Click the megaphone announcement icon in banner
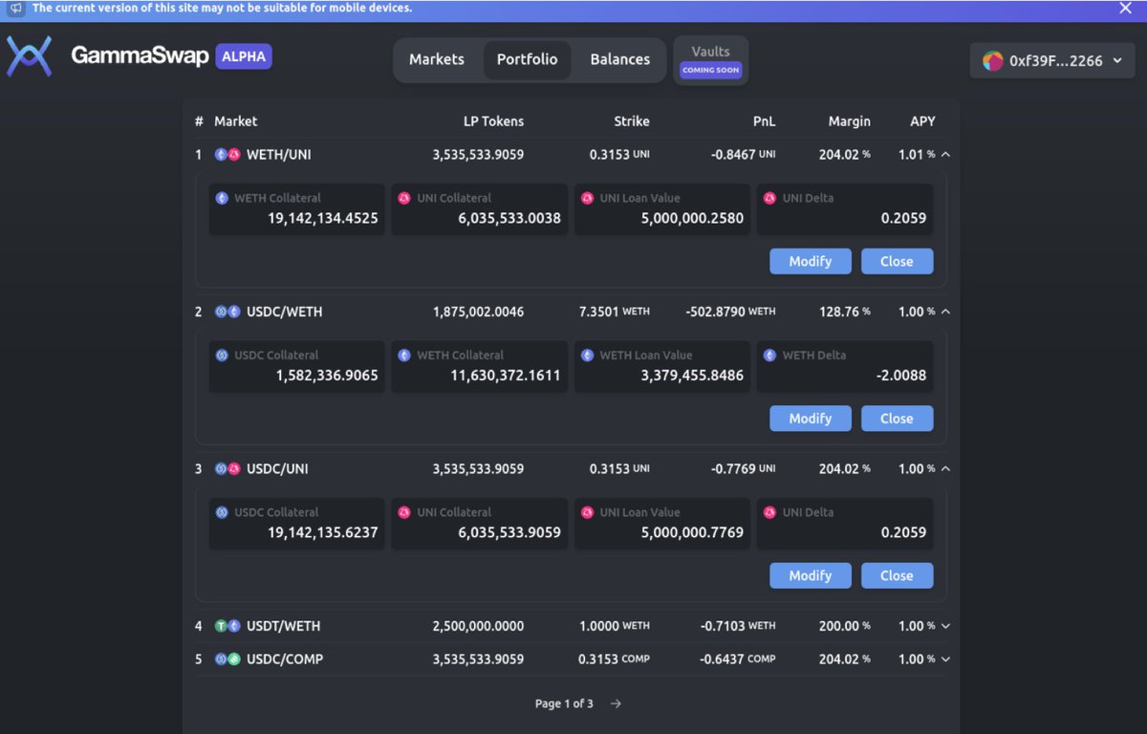This screenshot has height=734, width=1147. (x=15, y=8)
